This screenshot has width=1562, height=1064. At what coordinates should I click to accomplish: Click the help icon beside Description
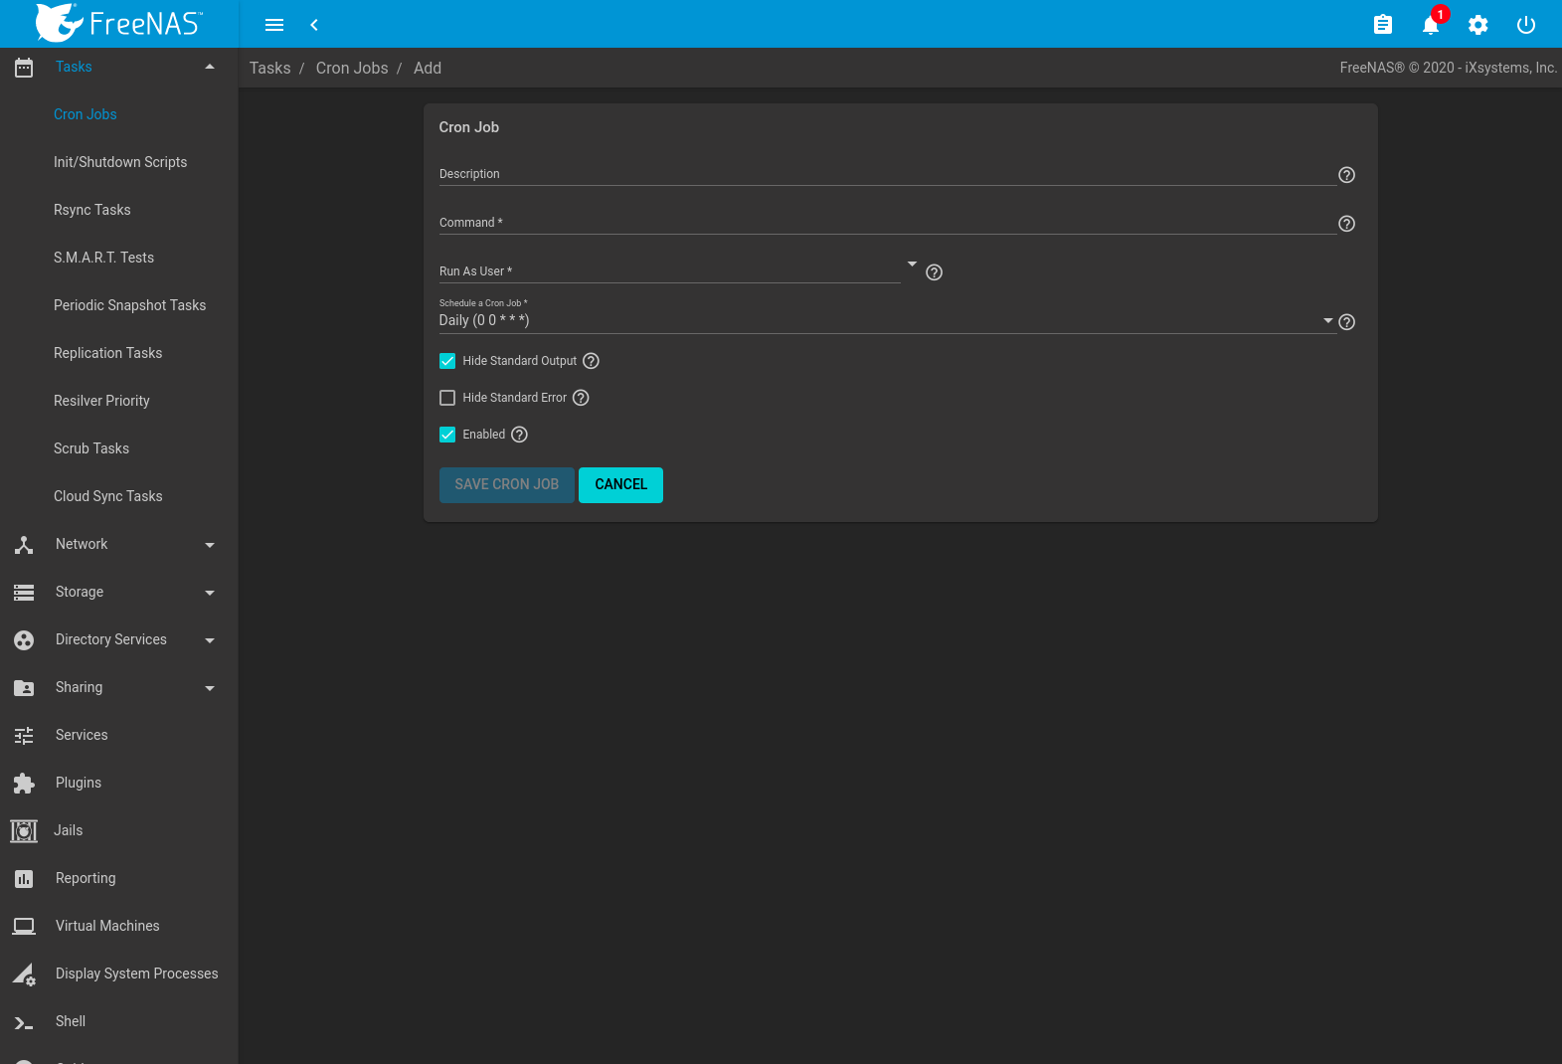(1346, 175)
